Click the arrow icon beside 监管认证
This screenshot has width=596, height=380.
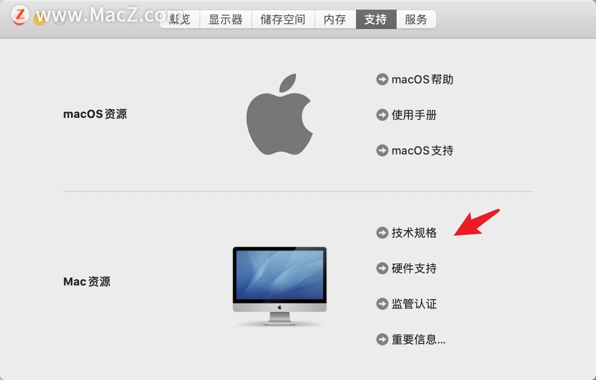382,304
